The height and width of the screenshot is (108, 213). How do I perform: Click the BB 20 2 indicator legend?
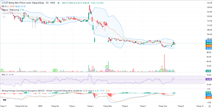coord(5,6)
